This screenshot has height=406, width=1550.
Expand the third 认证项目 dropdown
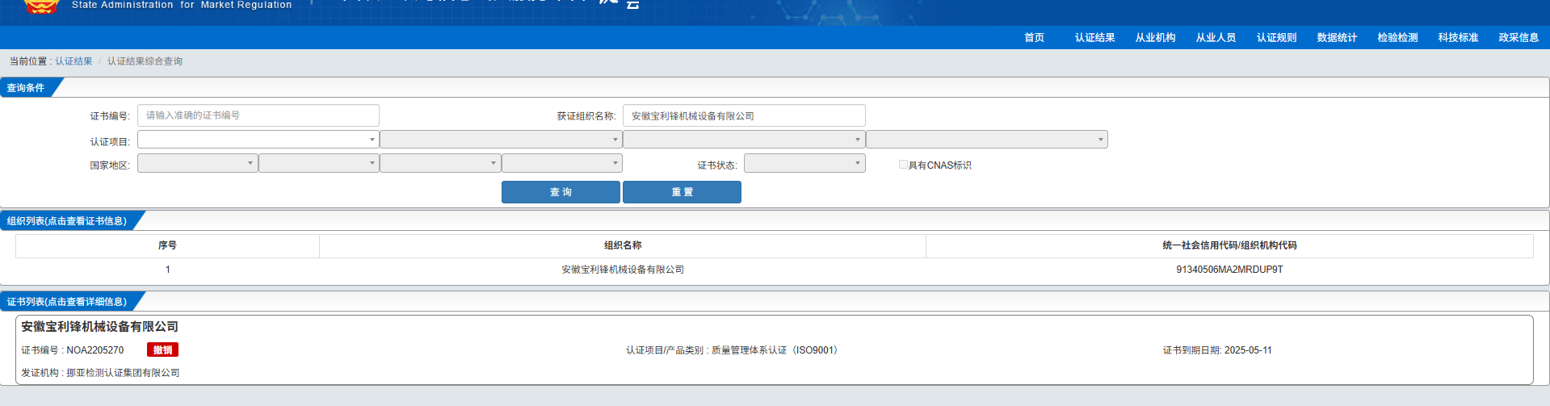(744, 140)
